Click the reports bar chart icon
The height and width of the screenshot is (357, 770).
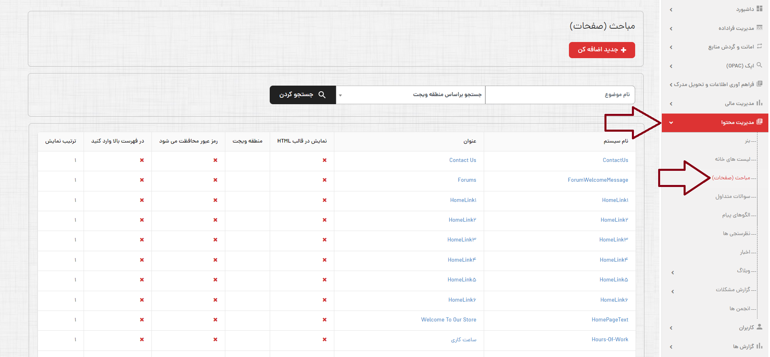click(x=760, y=346)
